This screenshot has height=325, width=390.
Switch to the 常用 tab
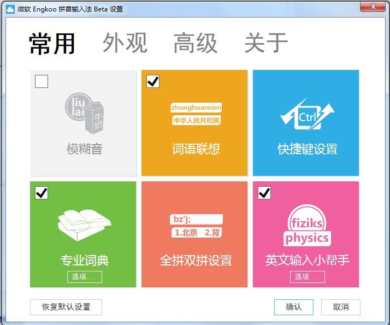click(x=52, y=44)
